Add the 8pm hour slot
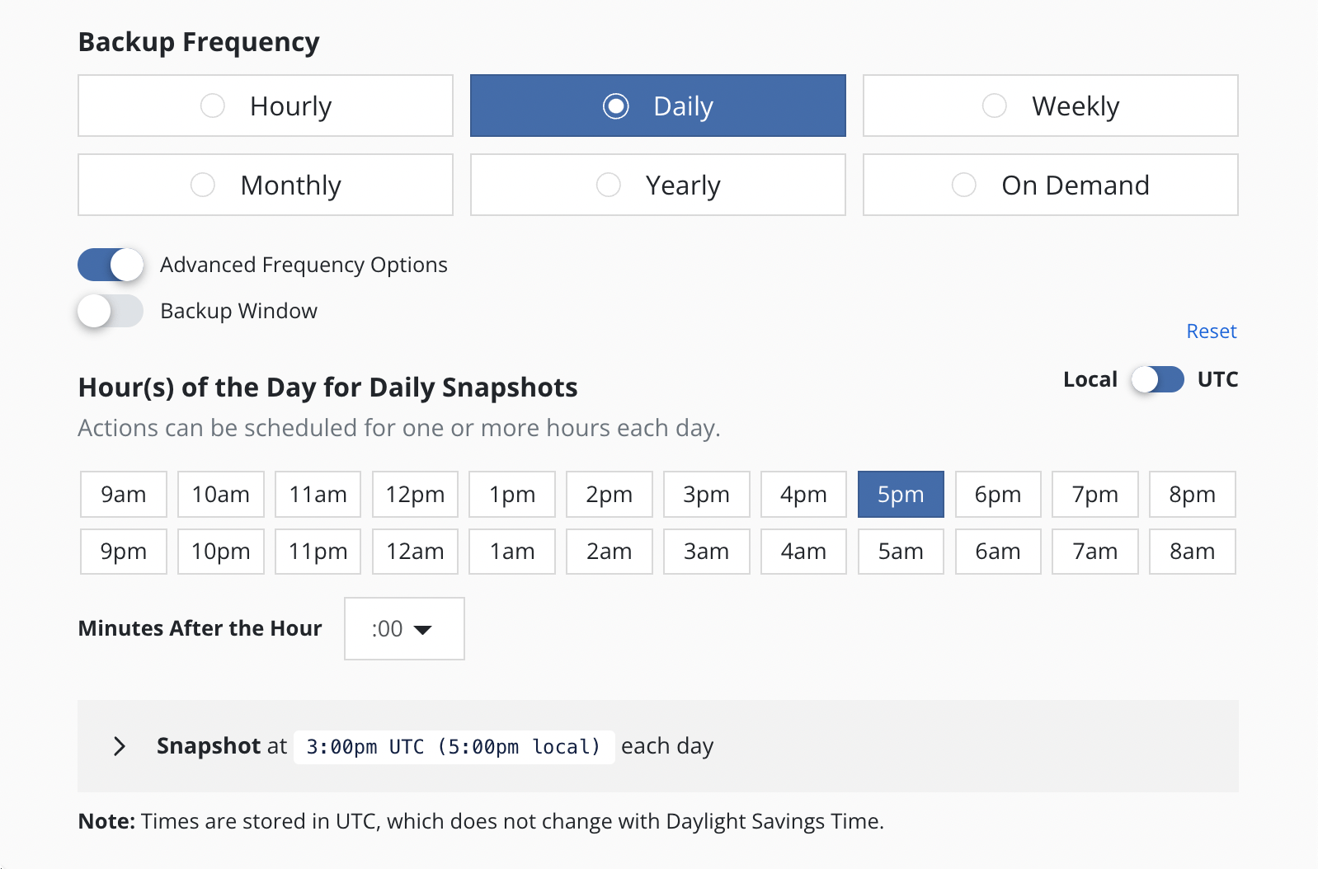This screenshot has height=869, width=1318. click(1192, 495)
